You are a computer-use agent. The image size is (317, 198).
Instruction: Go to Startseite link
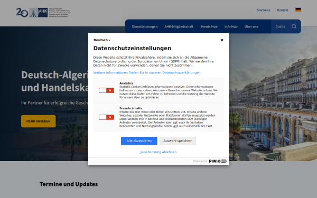pos(264,10)
